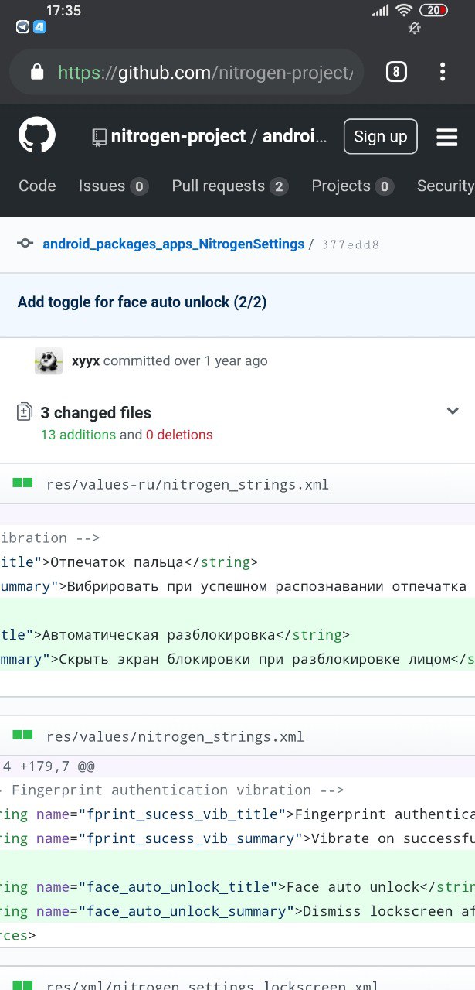This screenshot has width=475, height=990.
Task: Open res/values-ru/nitrogen_strings.xml file header
Action: [188, 485]
